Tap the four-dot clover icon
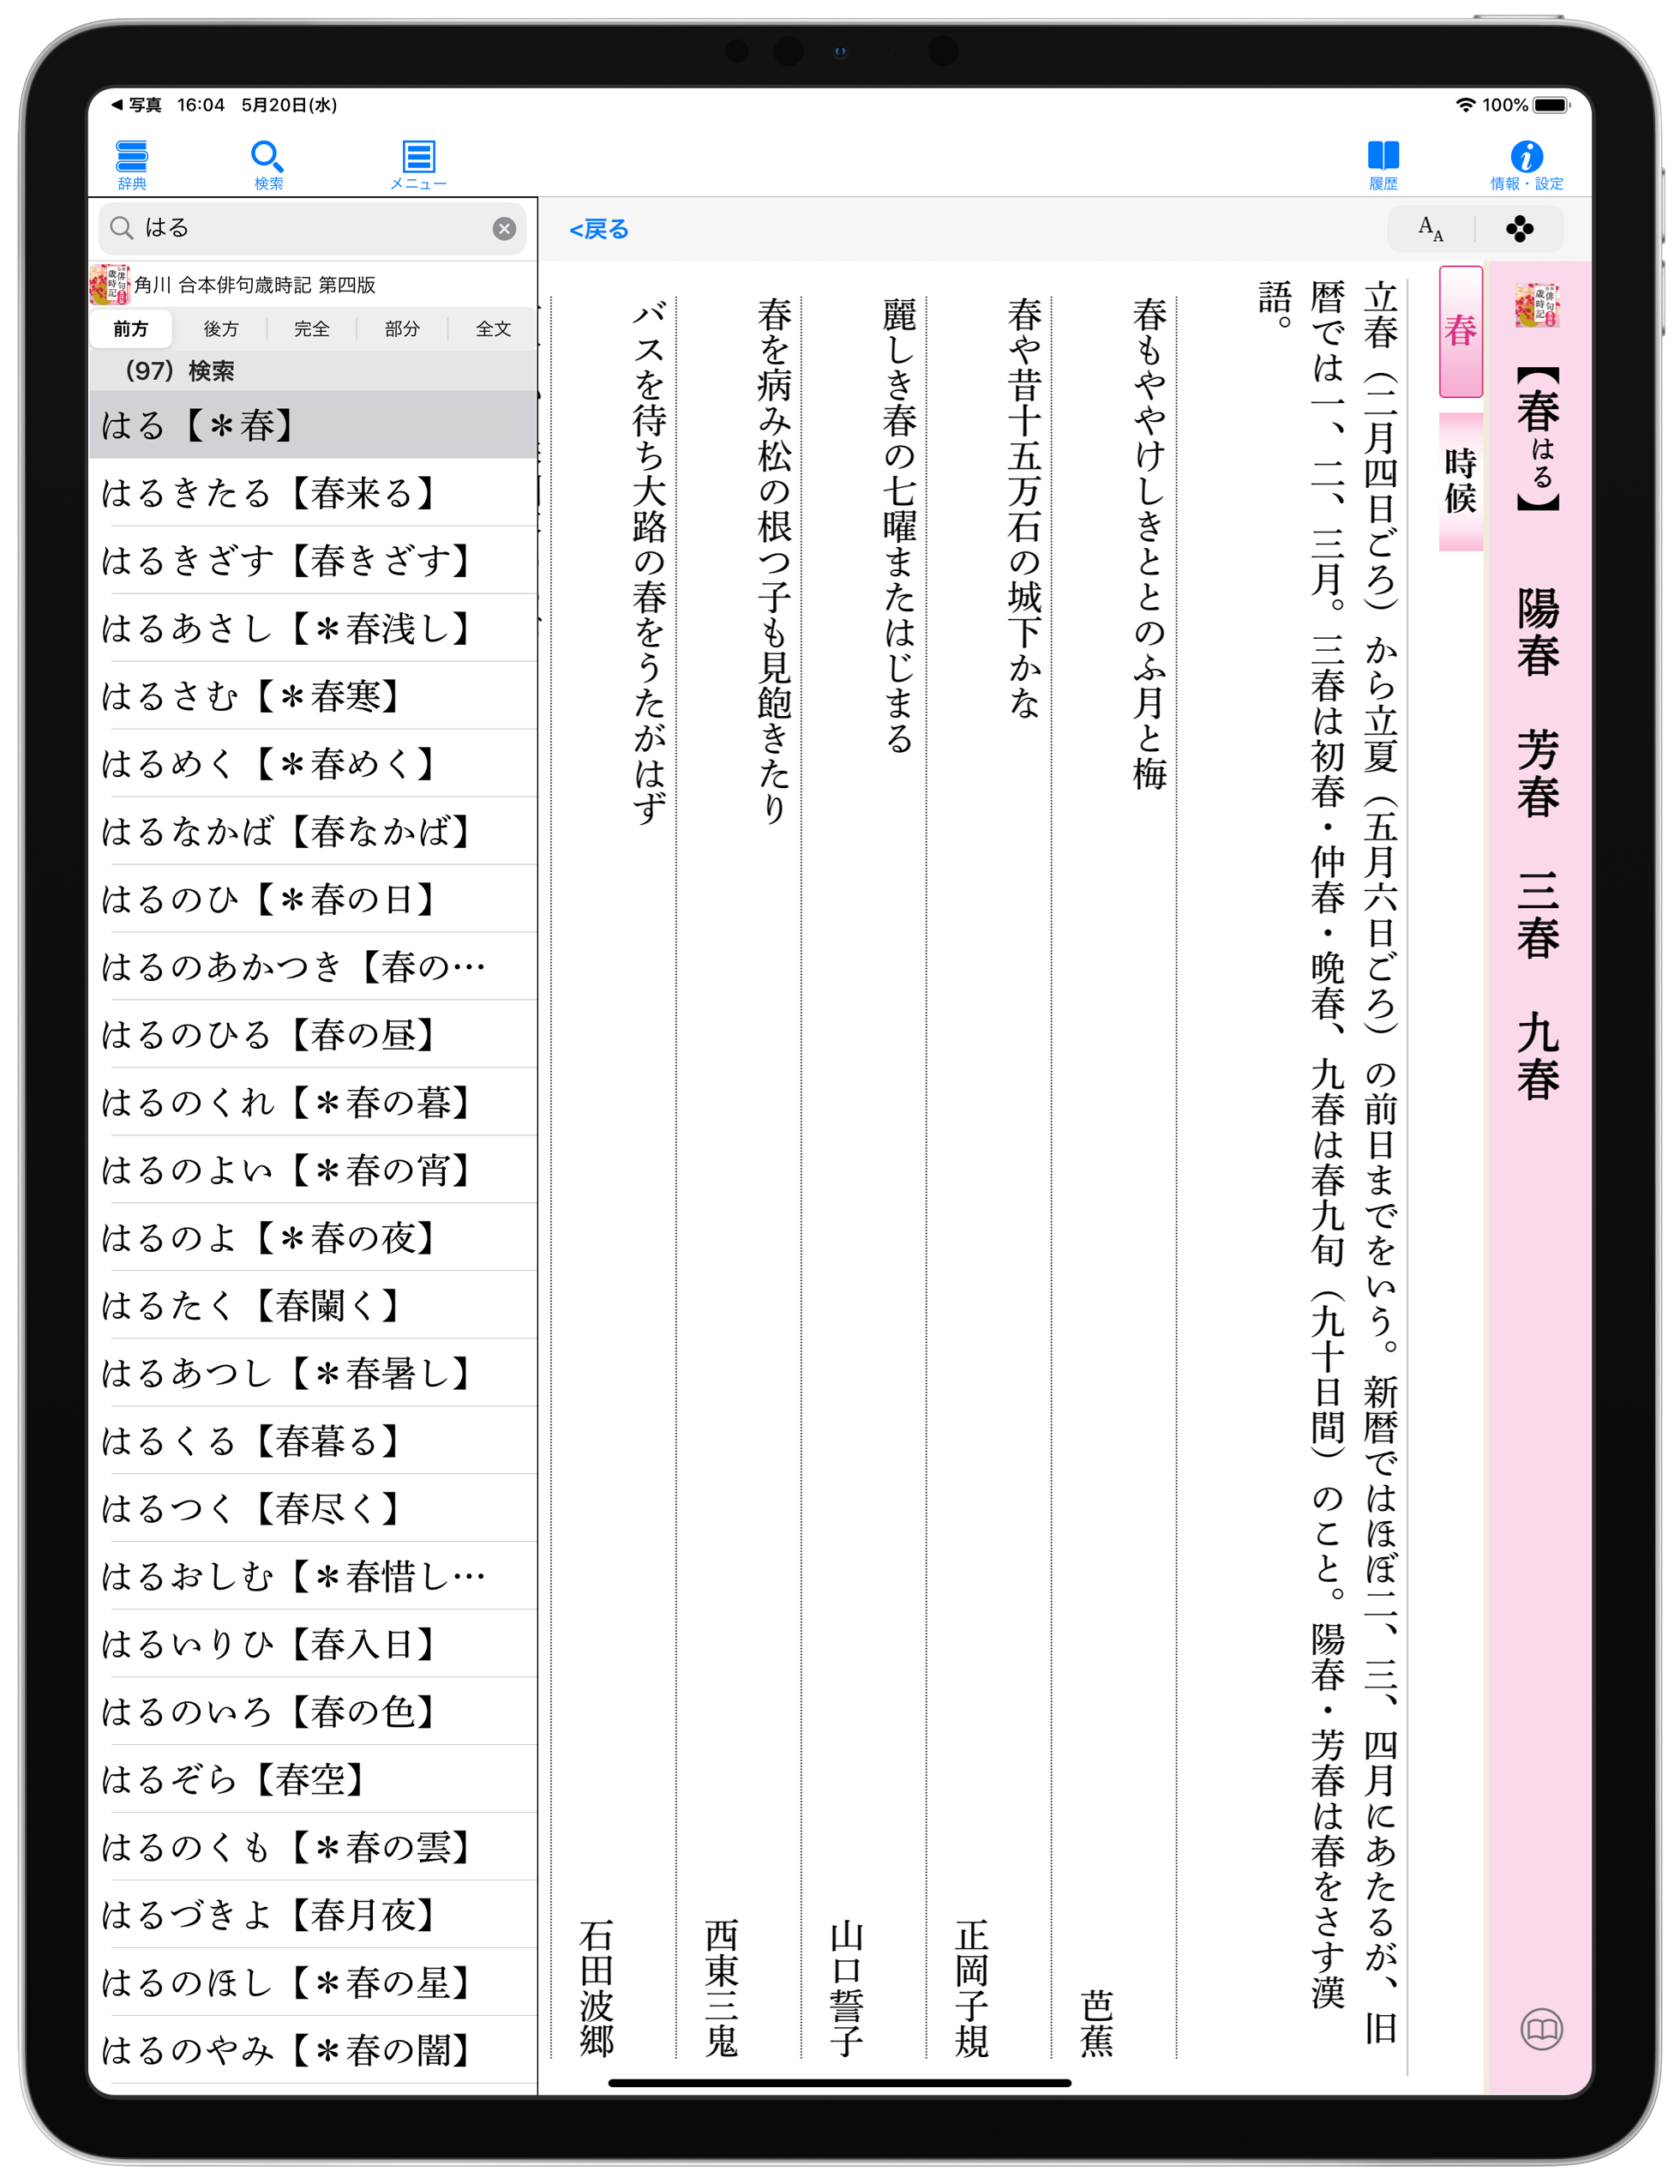Viewport: 1680px width, 2184px height. click(x=1519, y=229)
